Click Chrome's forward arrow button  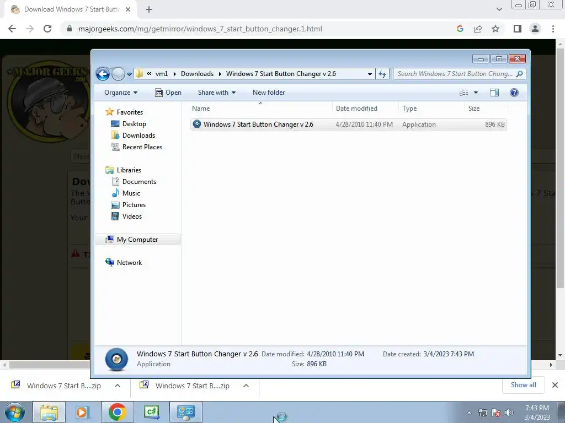tap(30, 29)
